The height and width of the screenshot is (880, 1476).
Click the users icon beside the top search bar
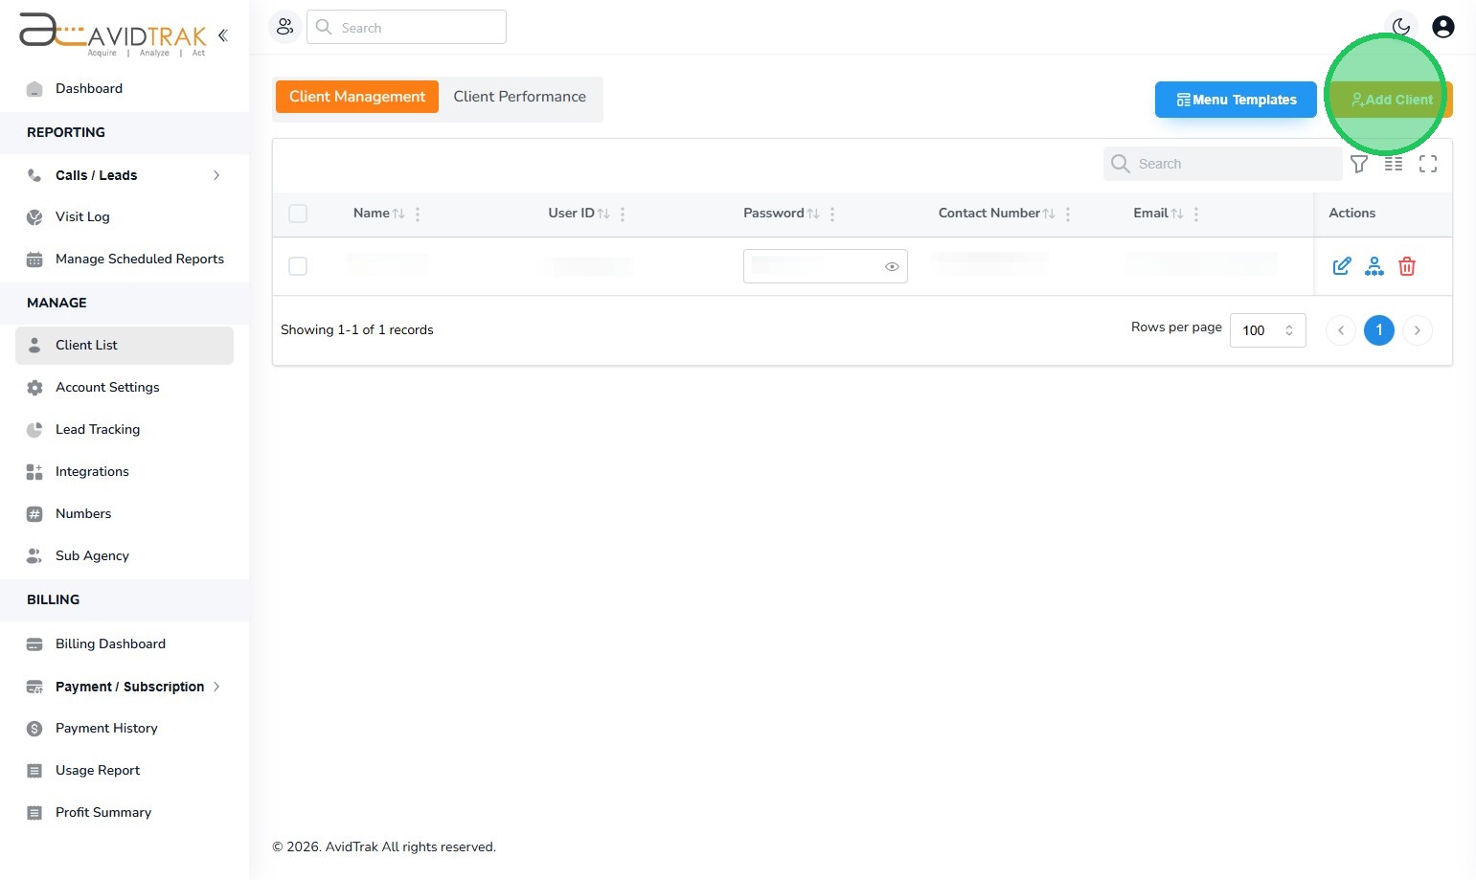coord(285,27)
